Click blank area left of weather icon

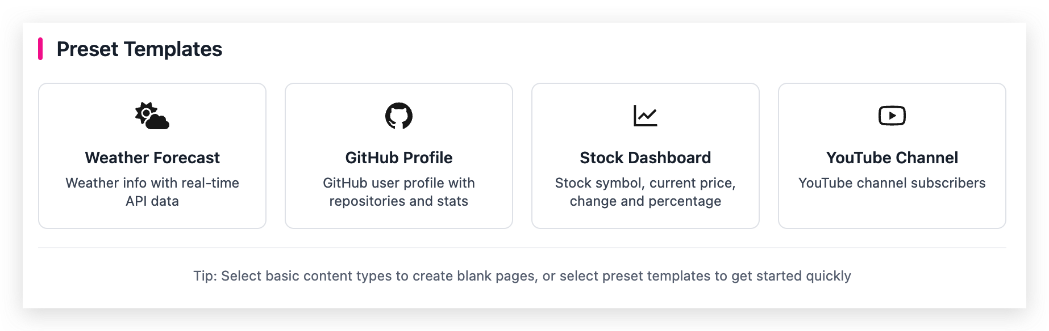tap(85, 116)
